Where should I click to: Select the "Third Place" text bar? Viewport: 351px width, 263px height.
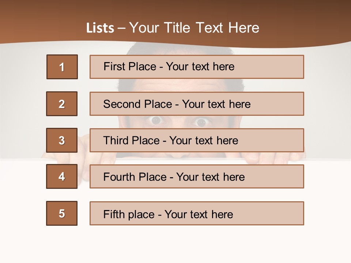(x=197, y=140)
